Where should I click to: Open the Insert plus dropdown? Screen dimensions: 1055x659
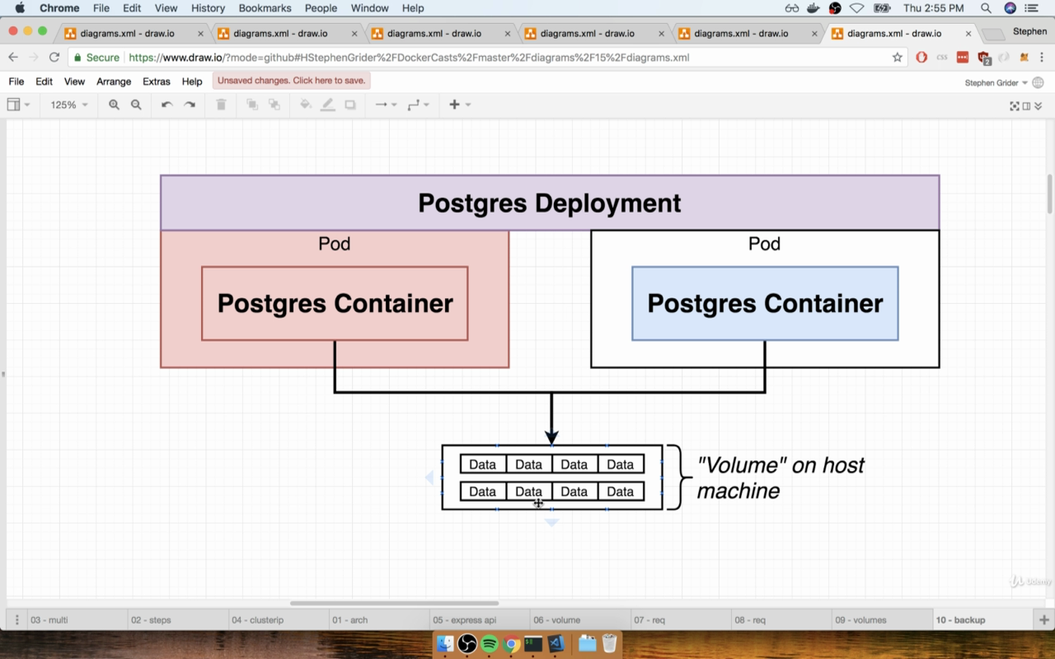point(460,105)
